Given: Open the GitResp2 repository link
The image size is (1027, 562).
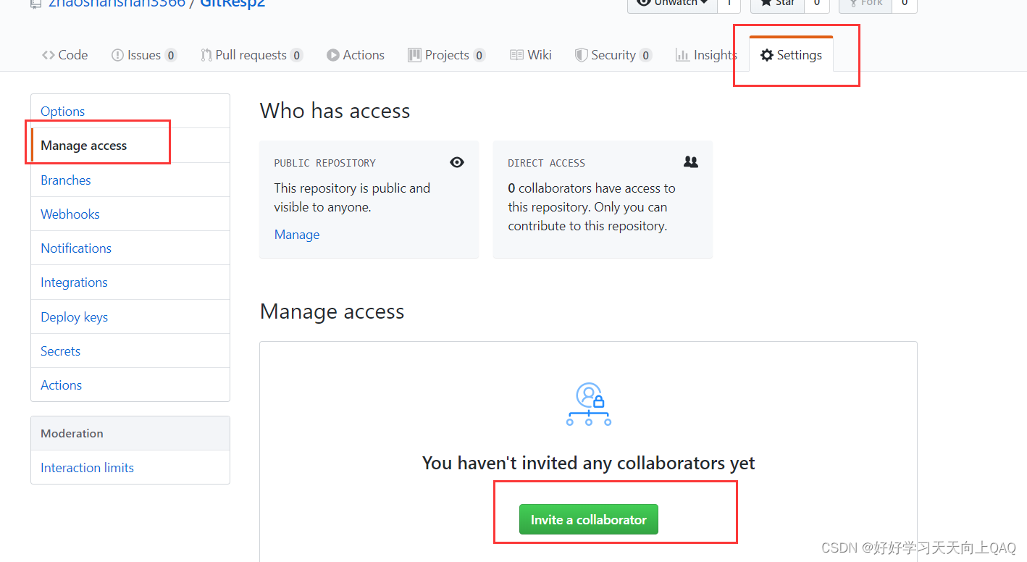Looking at the screenshot, I should click(x=232, y=4).
